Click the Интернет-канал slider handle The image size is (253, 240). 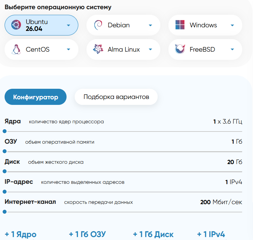click(x=5, y=212)
